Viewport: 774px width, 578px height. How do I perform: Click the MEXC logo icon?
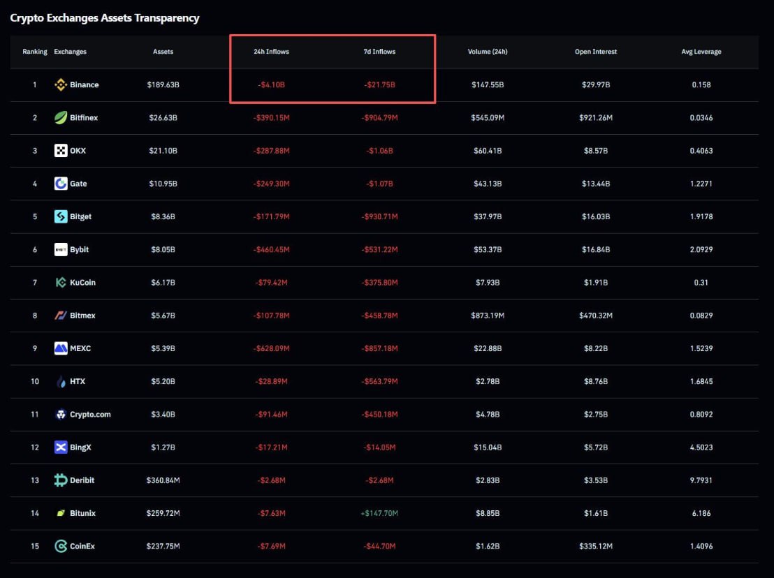(x=61, y=348)
